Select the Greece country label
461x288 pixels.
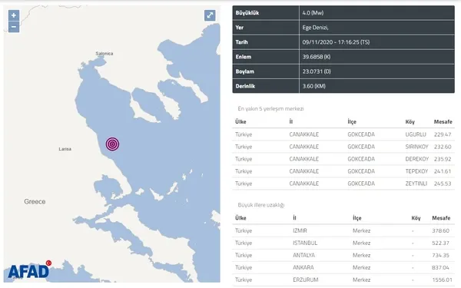point(35,201)
